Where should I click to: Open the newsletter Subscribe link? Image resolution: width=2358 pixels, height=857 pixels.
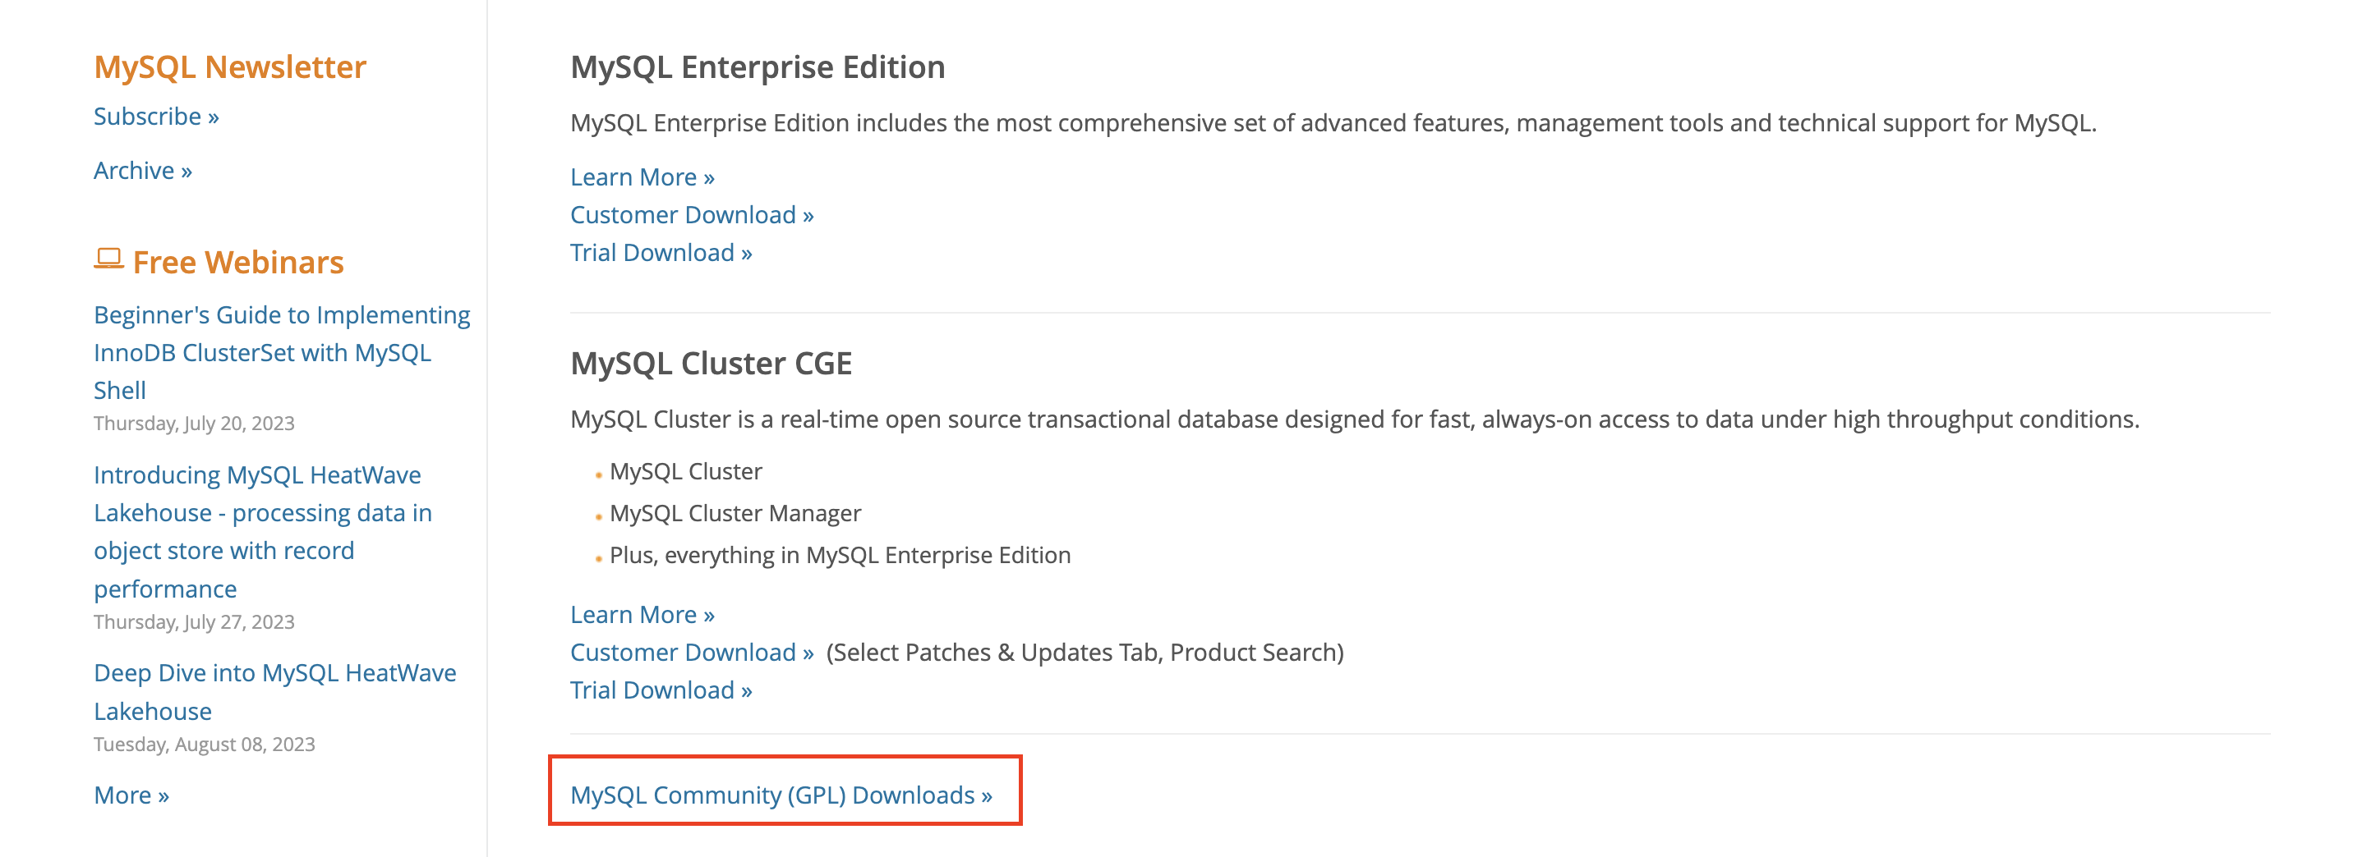click(x=157, y=117)
